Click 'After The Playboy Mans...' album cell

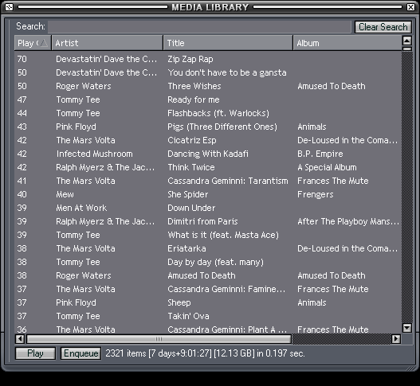pyautogui.click(x=348, y=221)
